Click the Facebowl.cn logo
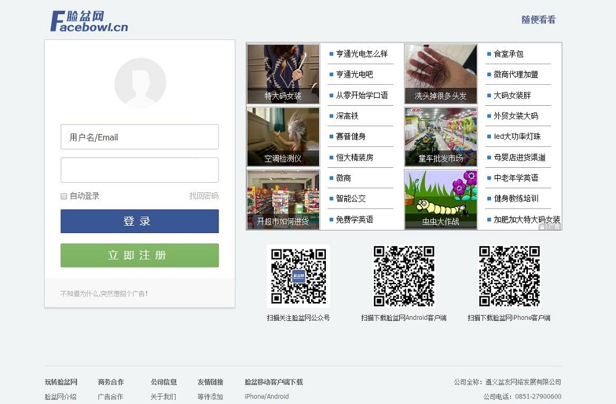616x404 pixels. point(89,21)
